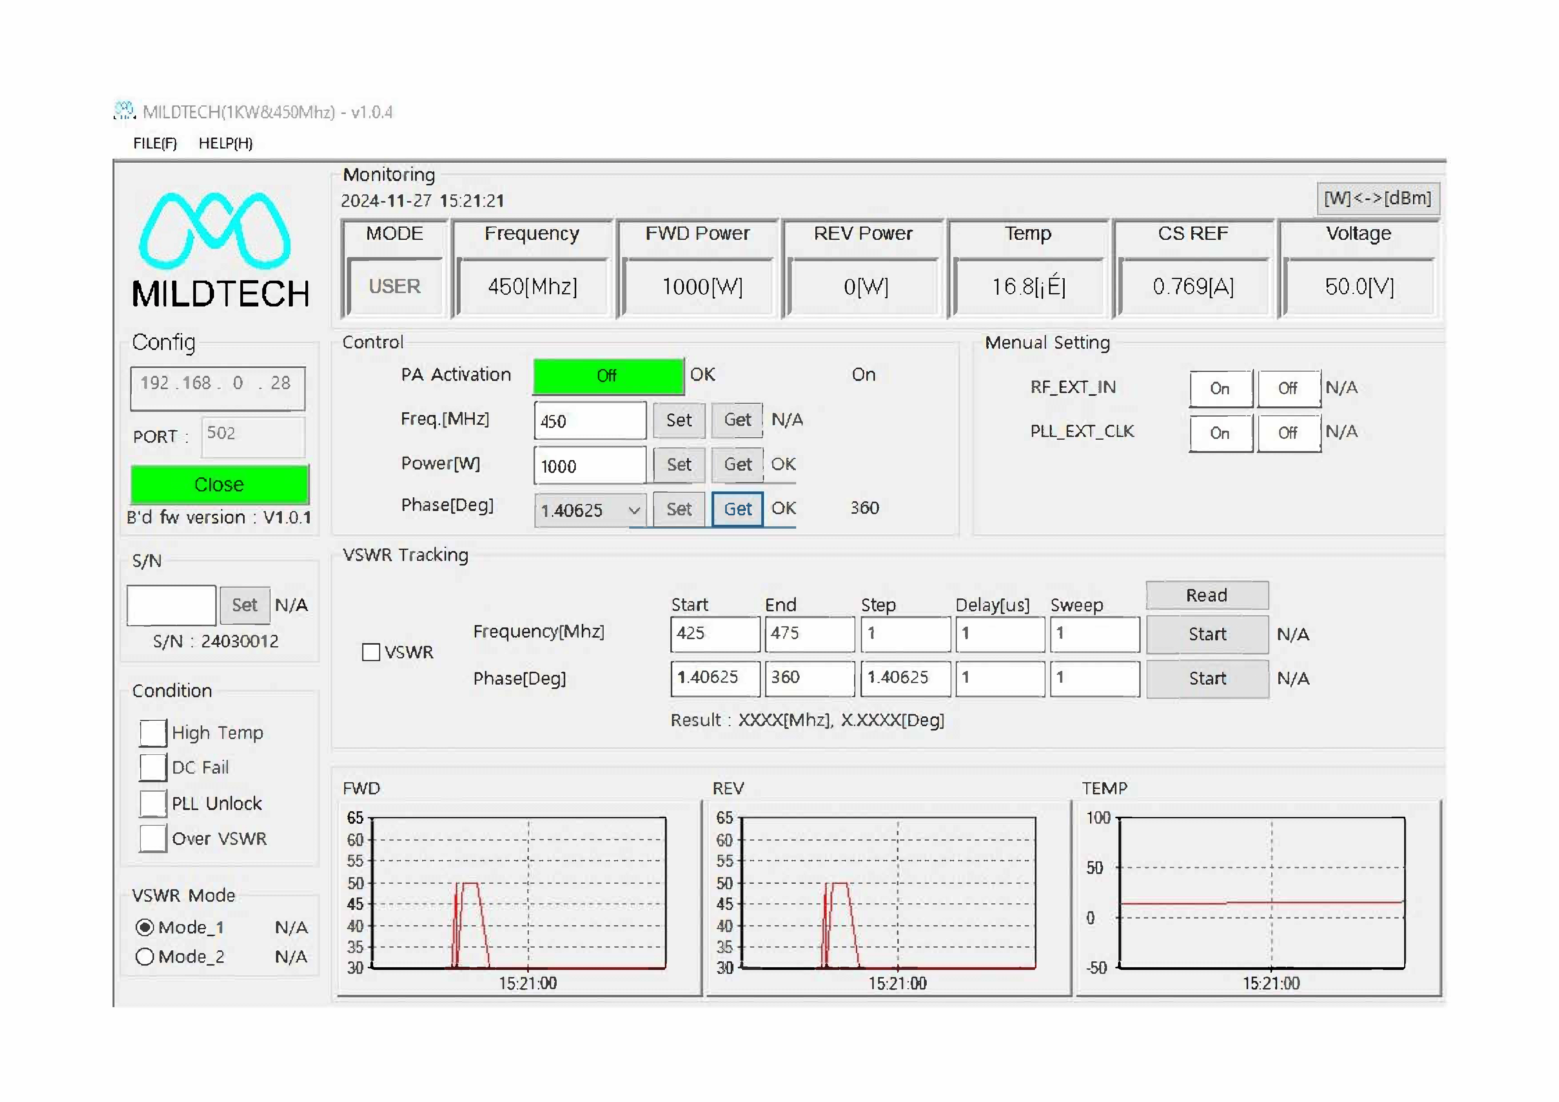Click the MILDTECH logo
Image resolution: width=1559 pixels, height=1102 pixels.
click(x=220, y=250)
